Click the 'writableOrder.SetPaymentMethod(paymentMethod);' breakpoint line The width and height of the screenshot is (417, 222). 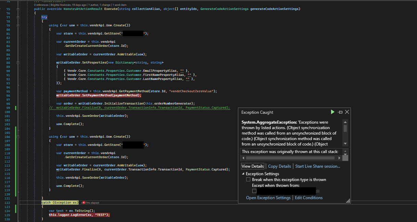99,95
